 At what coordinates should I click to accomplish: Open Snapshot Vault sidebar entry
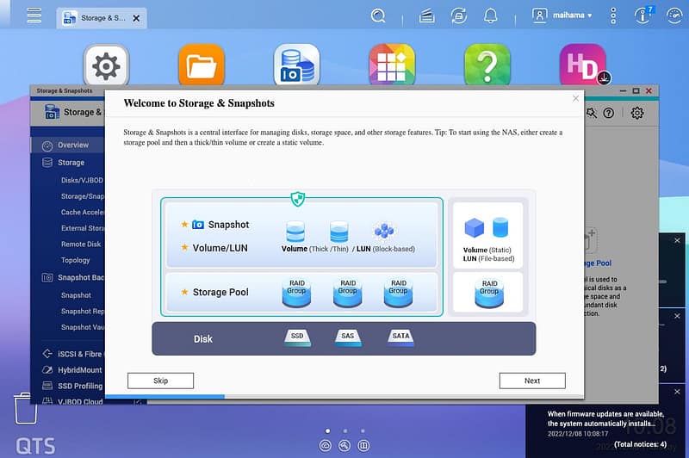(83, 327)
